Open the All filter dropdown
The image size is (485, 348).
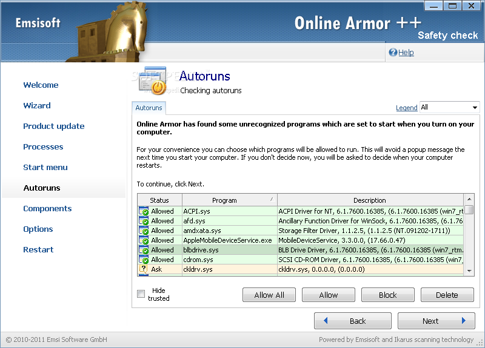[449, 107]
